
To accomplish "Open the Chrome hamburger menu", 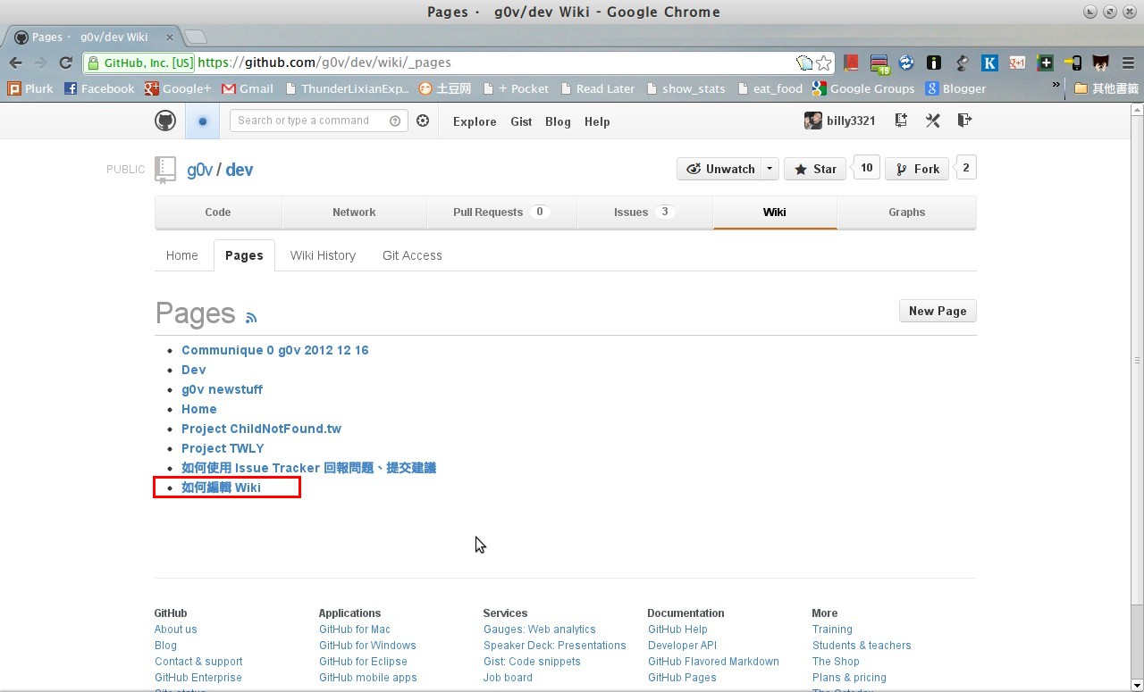I will coord(1129,63).
